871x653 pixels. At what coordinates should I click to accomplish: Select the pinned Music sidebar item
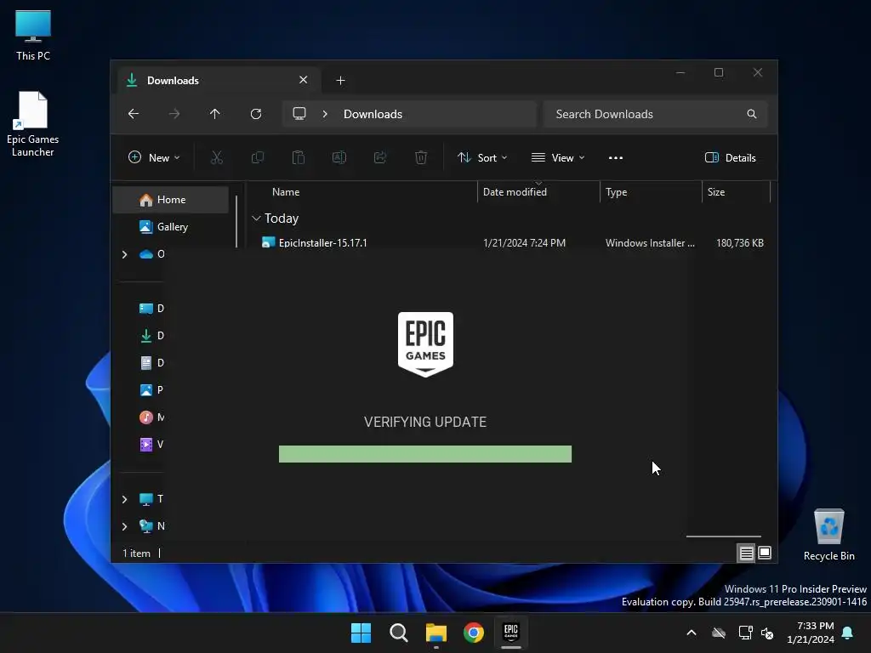click(x=152, y=417)
